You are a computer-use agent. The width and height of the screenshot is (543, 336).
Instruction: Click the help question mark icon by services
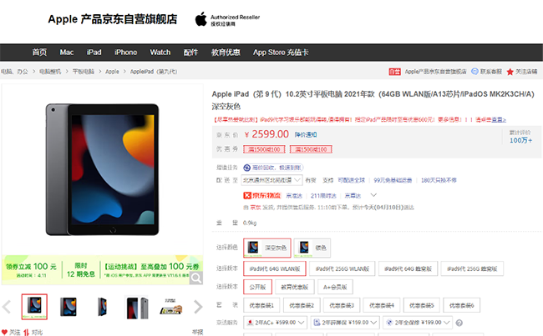click(x=459, y=323)
